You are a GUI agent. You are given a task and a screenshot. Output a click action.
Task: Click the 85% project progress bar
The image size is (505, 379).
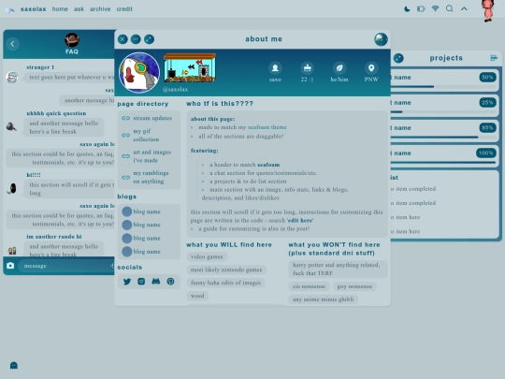[443, 137]
